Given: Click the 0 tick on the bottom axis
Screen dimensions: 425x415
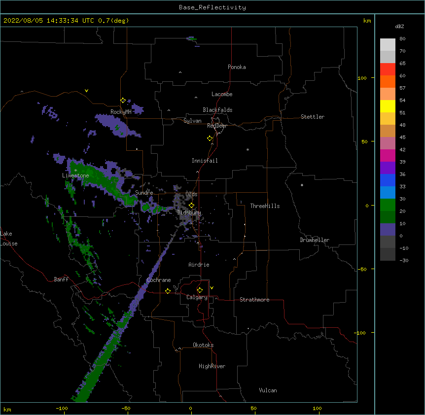Looking at the screenshot, I should point(190,408).
